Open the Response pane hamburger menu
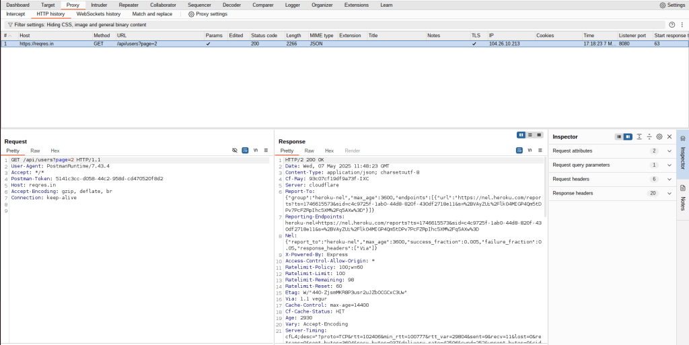The width and height of the screenshot is (689, 345). pos(540,151)
